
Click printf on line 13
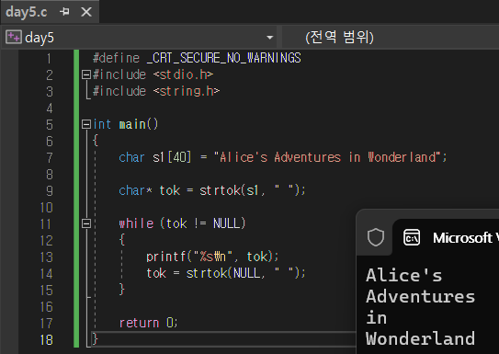pyautogui.click(x=165, y=257)
